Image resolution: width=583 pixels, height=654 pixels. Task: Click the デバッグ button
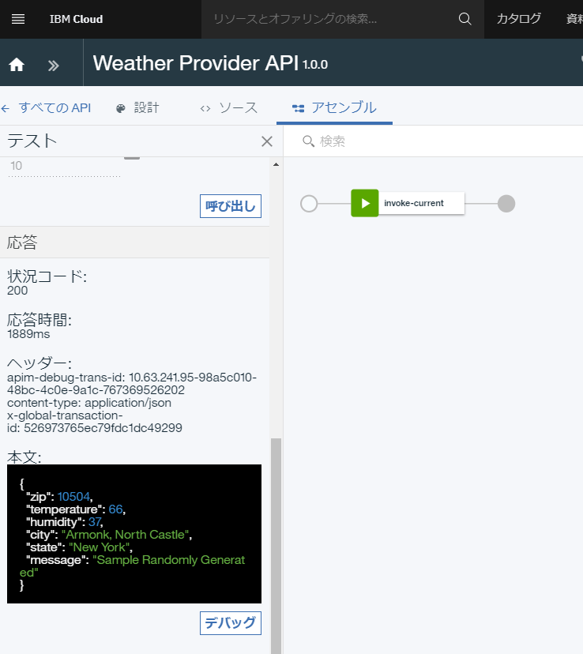coord(231,623)
